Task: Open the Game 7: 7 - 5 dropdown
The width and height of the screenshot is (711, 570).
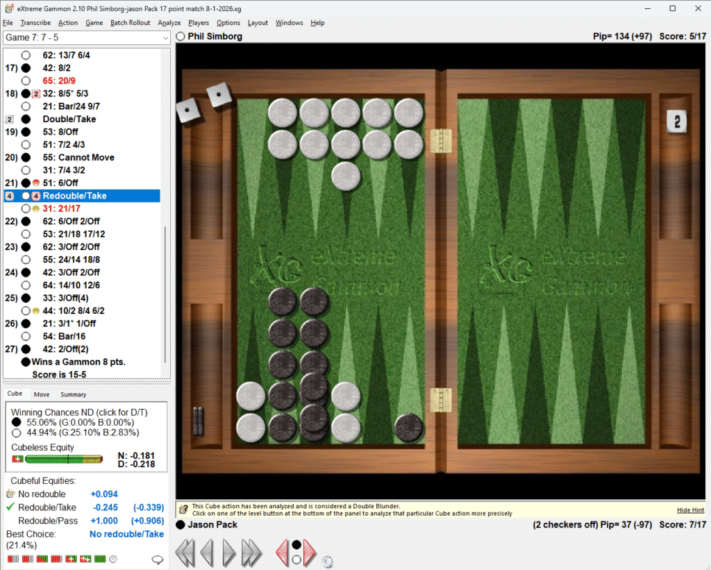Action: click(87, 37)
